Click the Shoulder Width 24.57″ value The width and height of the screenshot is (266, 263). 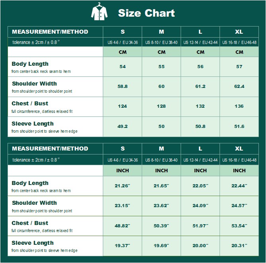click(x=239, y=206)
